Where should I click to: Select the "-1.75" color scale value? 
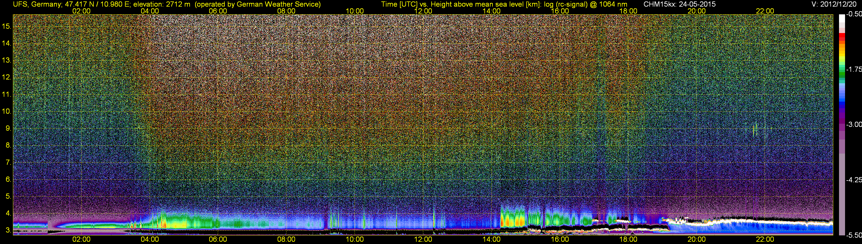(854, 69)
